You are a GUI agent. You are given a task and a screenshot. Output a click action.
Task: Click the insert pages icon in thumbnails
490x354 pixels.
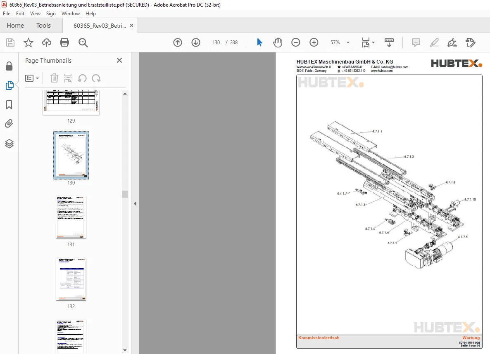point(68,78)
